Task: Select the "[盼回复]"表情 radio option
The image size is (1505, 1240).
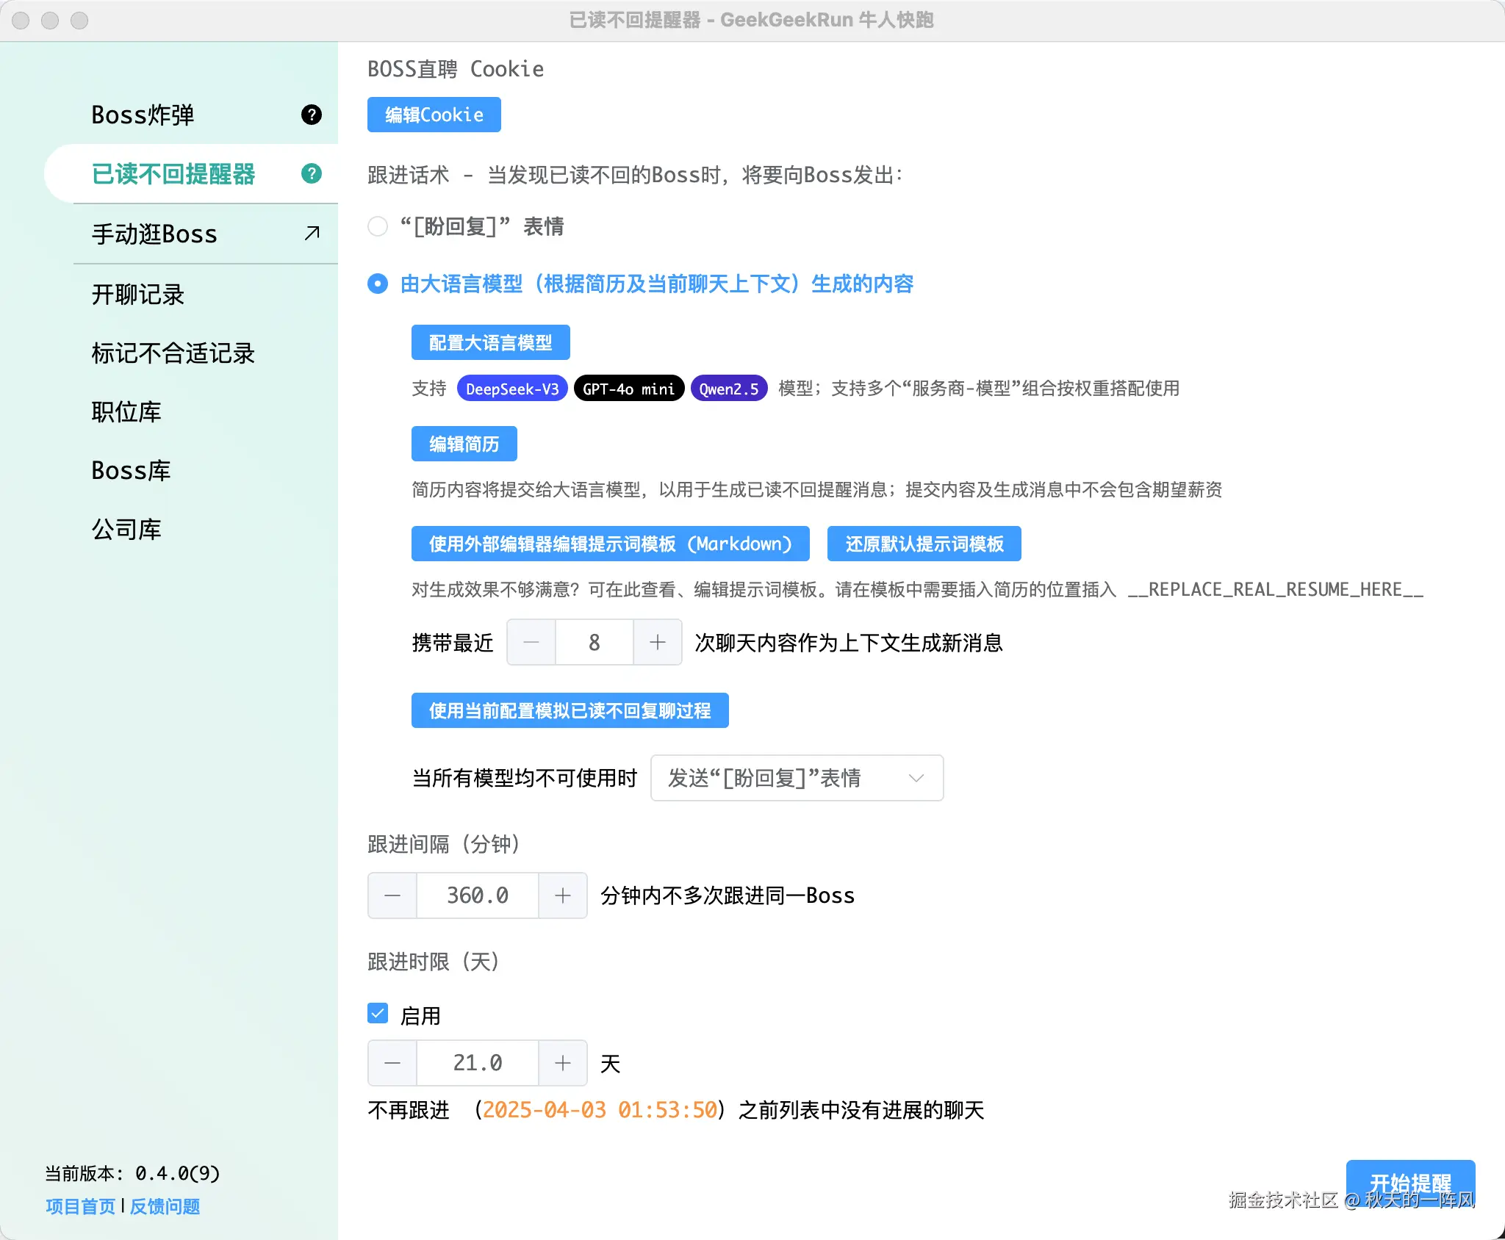Action: tap(377, 227)
